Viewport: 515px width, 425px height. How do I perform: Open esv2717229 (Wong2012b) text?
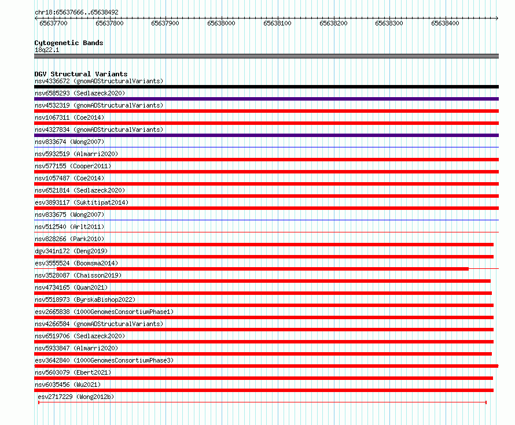click(x=76, y=397)
